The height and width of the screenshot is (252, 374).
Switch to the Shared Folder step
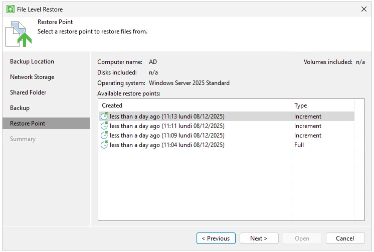click(x=28, y=92)
